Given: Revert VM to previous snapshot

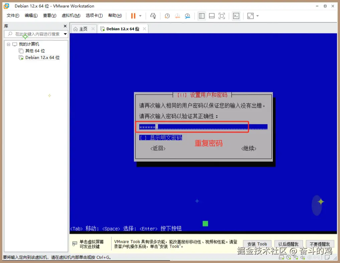Looking at the screenshot, I should (x=177, y=16).
